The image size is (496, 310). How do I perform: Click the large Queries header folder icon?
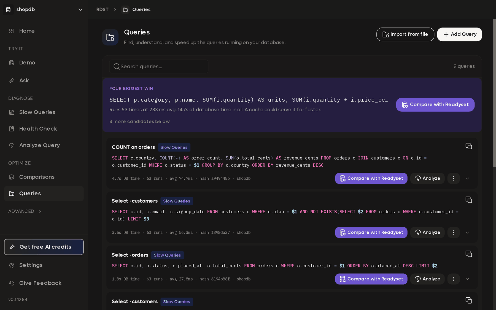110,37
